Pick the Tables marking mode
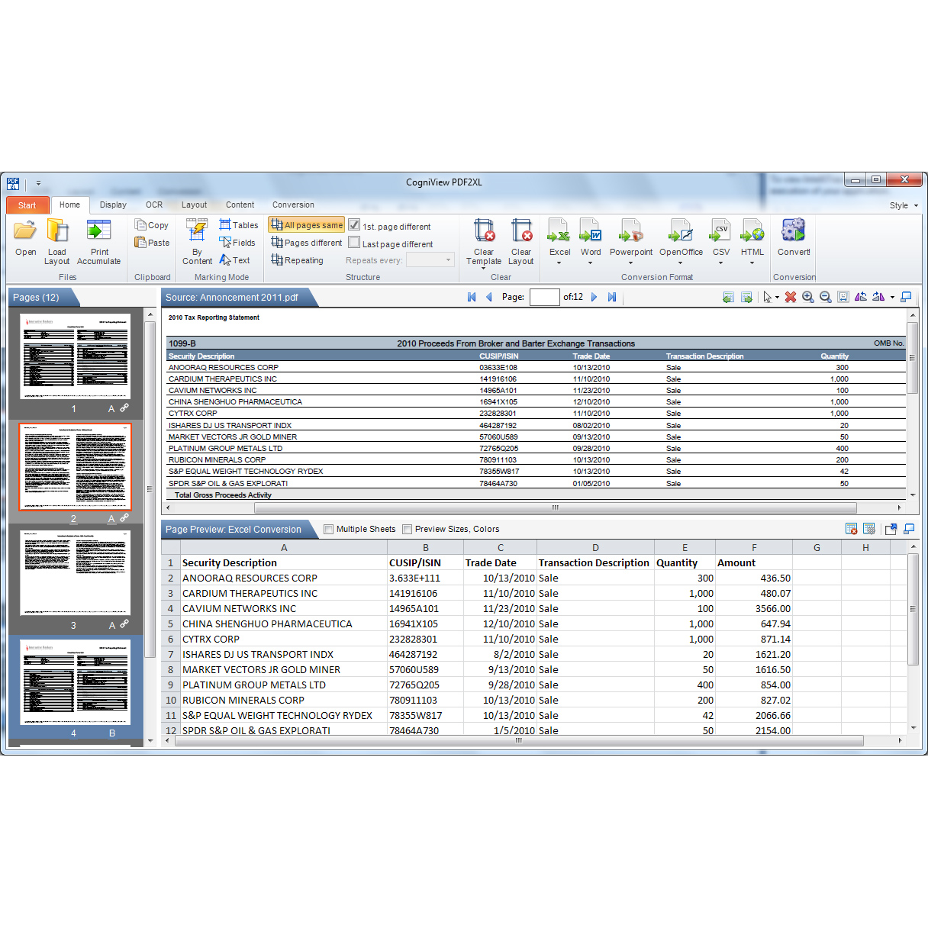928x928 pixels. tap(239, 225)
